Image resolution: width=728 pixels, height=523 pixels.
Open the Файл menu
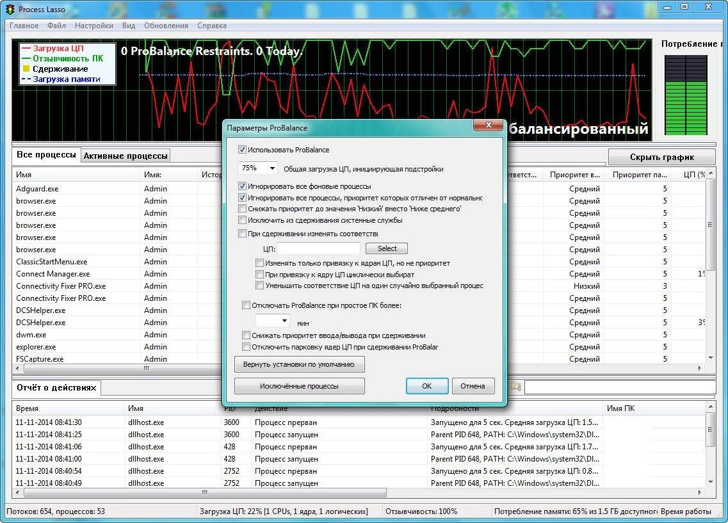56,26
